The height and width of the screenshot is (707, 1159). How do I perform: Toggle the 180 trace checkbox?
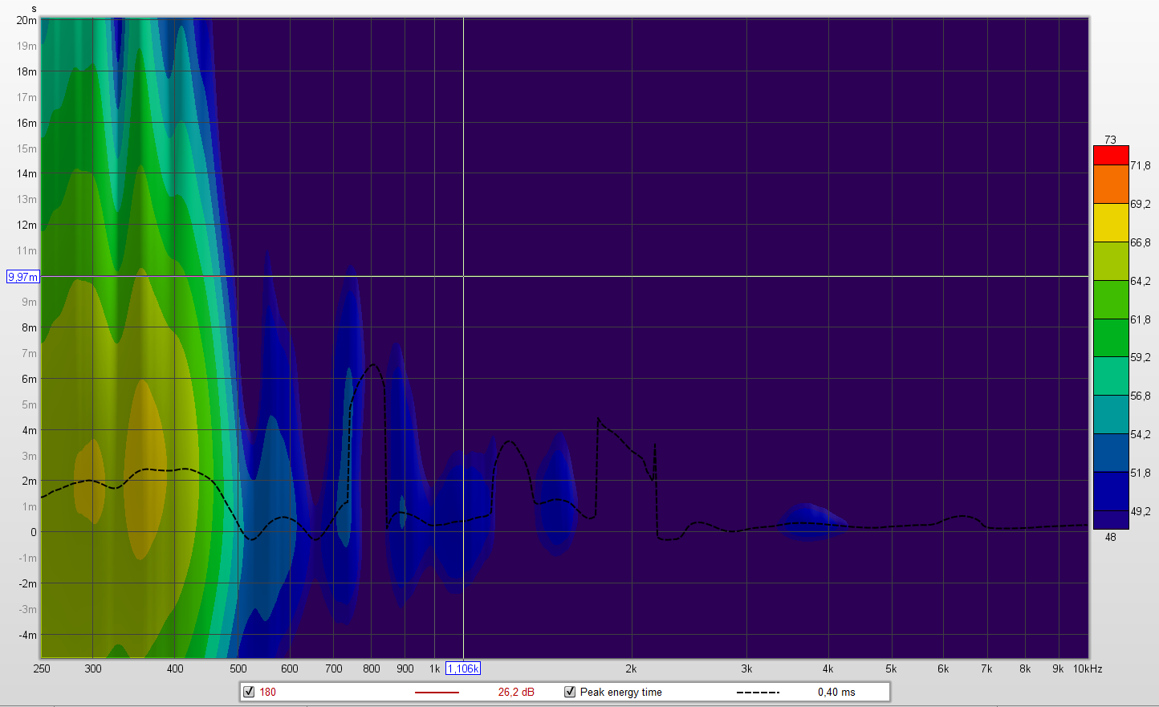coord(249,692)
